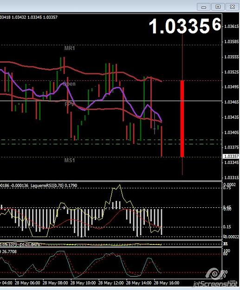Click the 28 May 06:00 time label
The height and width of the screenshot is (290, 240).
coord(27,283)
